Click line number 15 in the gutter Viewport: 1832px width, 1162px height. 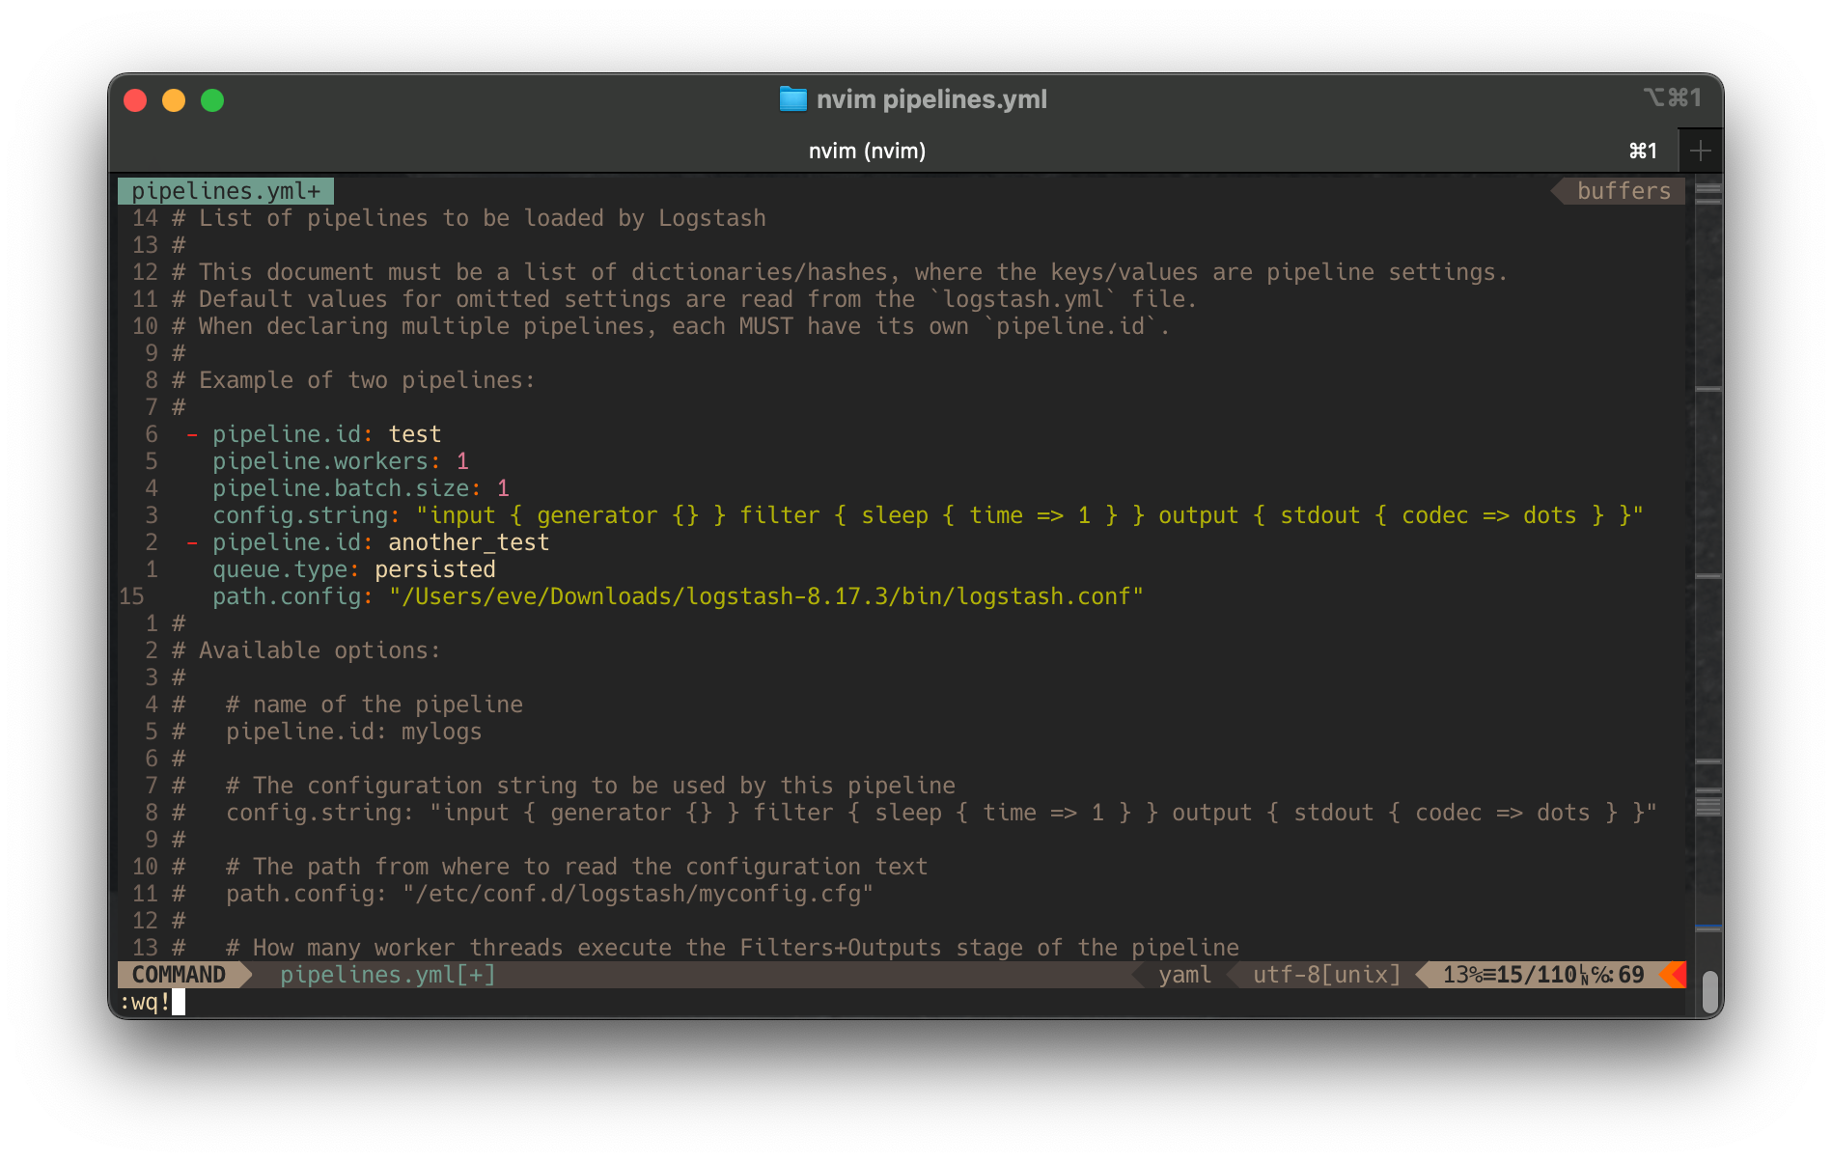(x=130, y=596)
